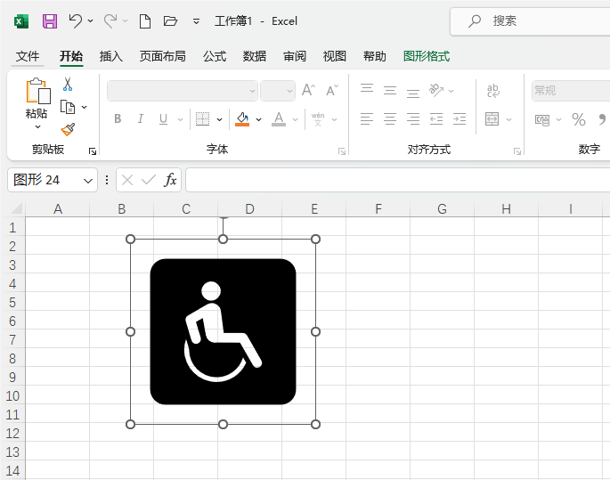Viewport: 610px width, 480px height.
Task: Align text left
Action: (367, 118)
